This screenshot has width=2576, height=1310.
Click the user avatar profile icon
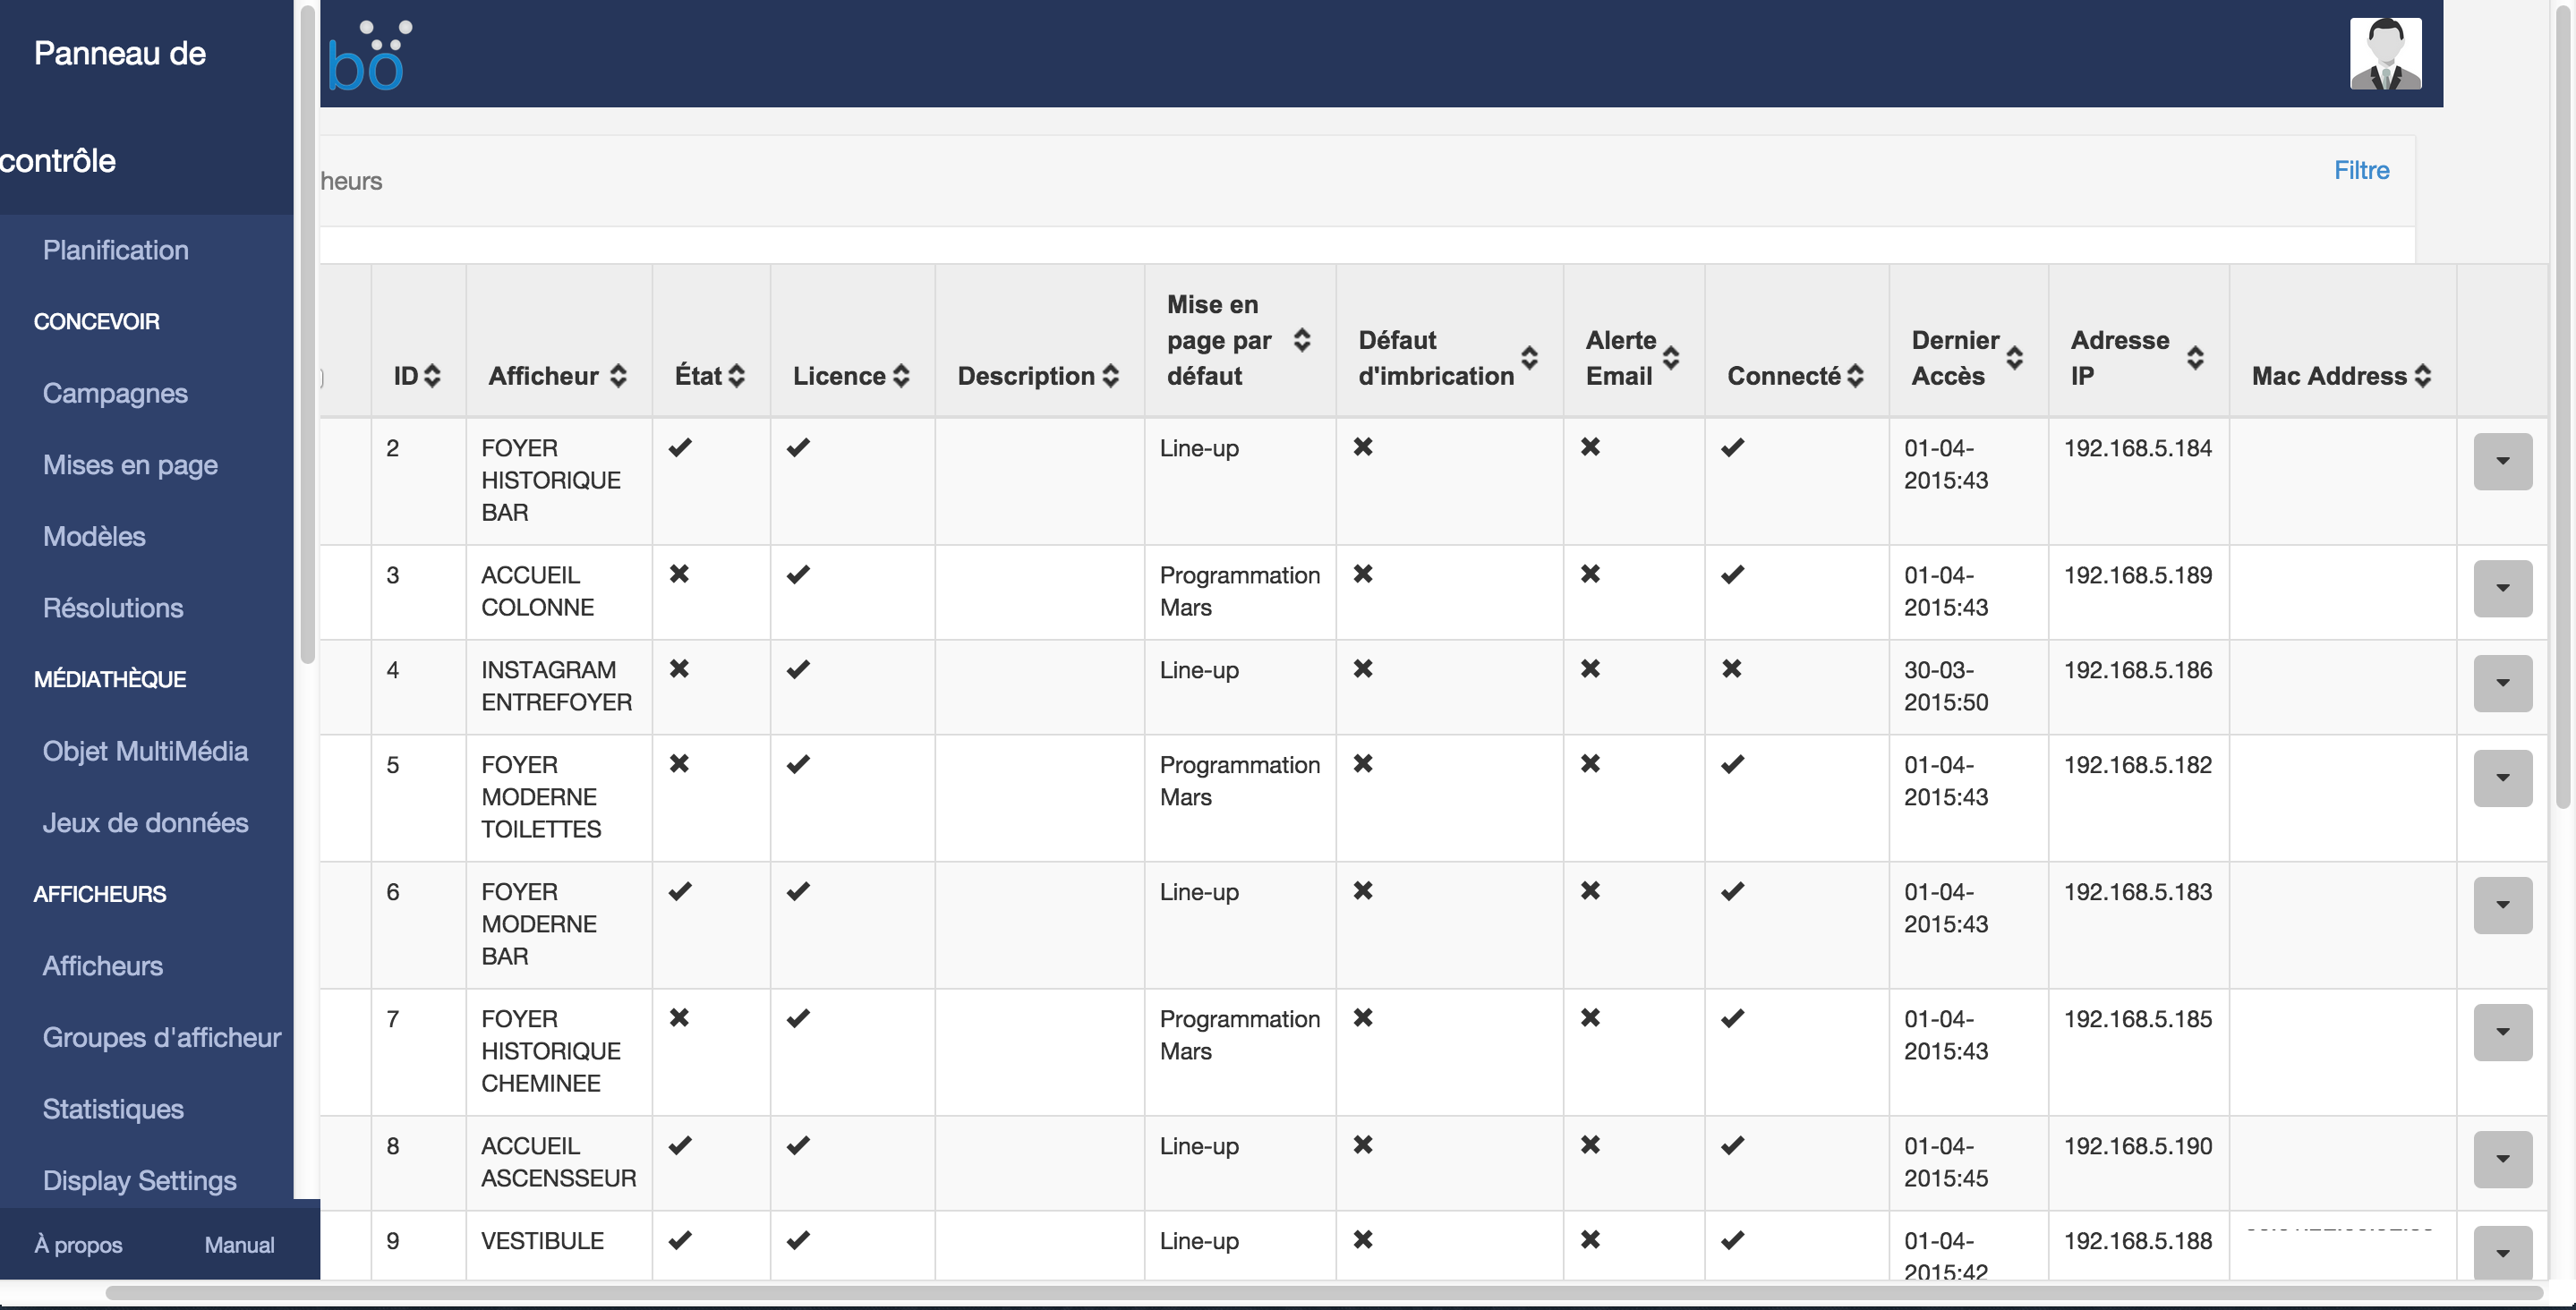pyautogui.click(x=2385, y=54)
